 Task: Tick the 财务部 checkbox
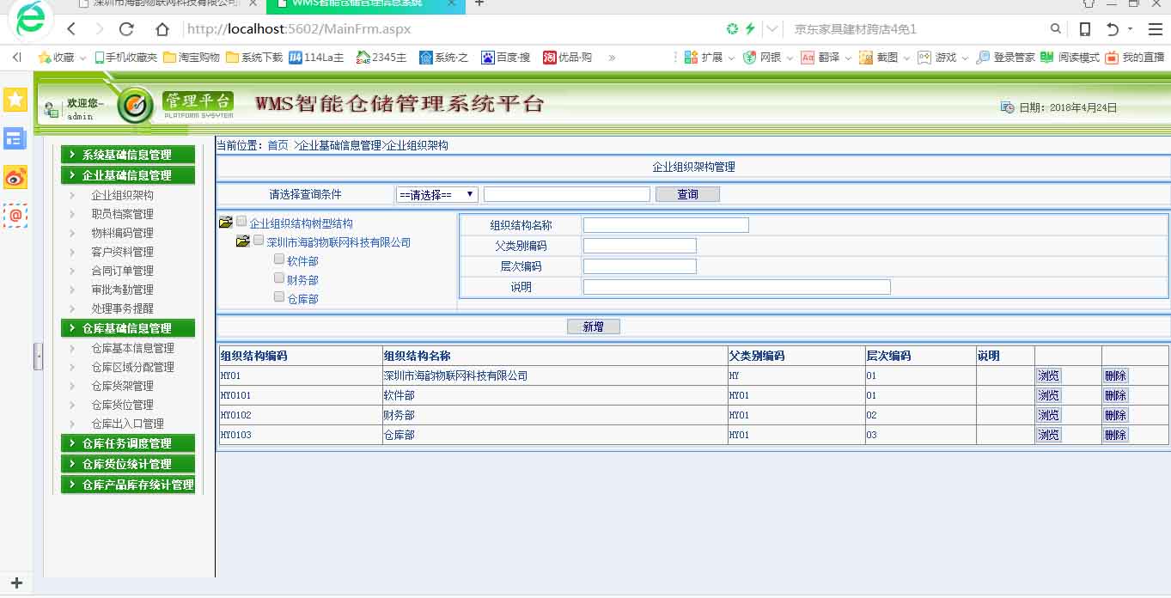279,278
